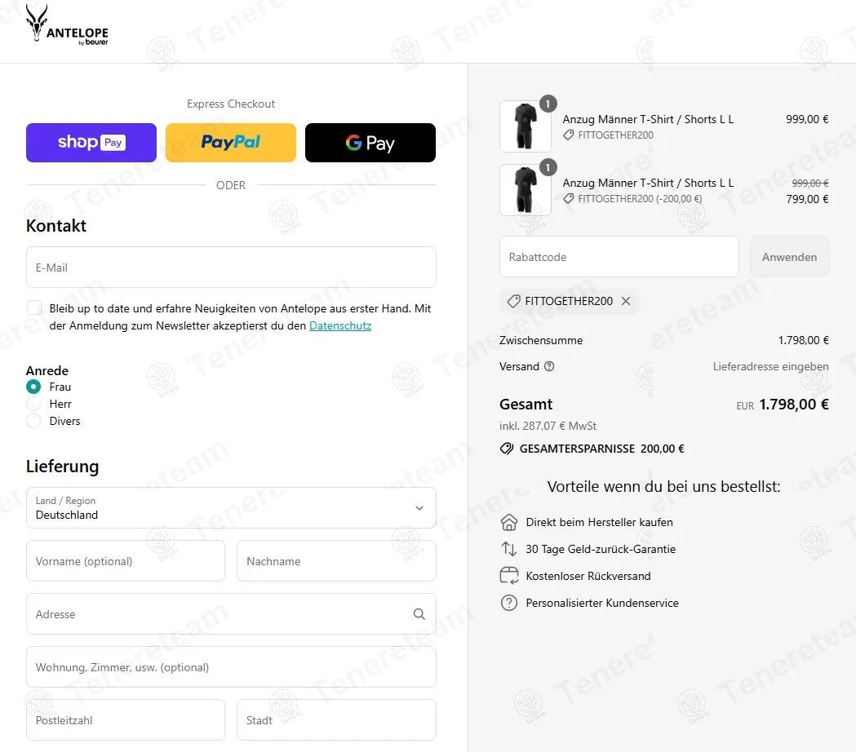Screen dimensions: 856x752
Task: Select the Herr salutation radio button
Action: pos(33,404)
